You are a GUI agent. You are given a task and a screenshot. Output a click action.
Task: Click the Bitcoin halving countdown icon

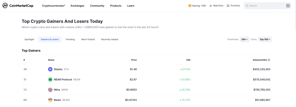pyautogui.click(x=190, y=6)
